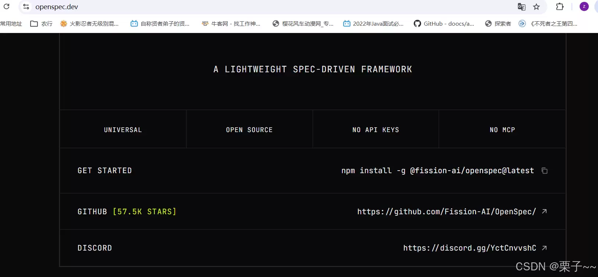This screenshot has height=277, width=598.
Task: Click the GET STARTED label
Action: click(105, 171)
